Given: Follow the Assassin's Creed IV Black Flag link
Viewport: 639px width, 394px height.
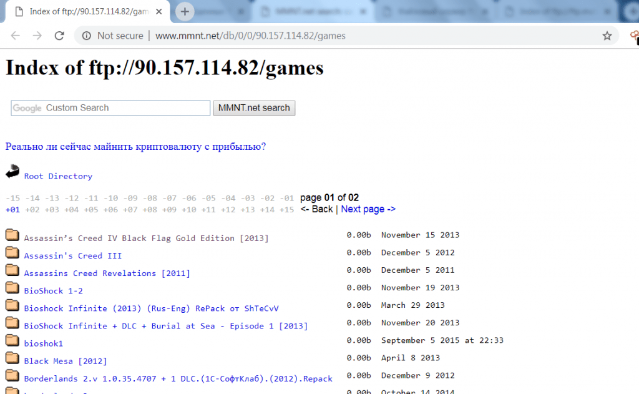Looking at the screenshot, I should (x=146, y=237).
